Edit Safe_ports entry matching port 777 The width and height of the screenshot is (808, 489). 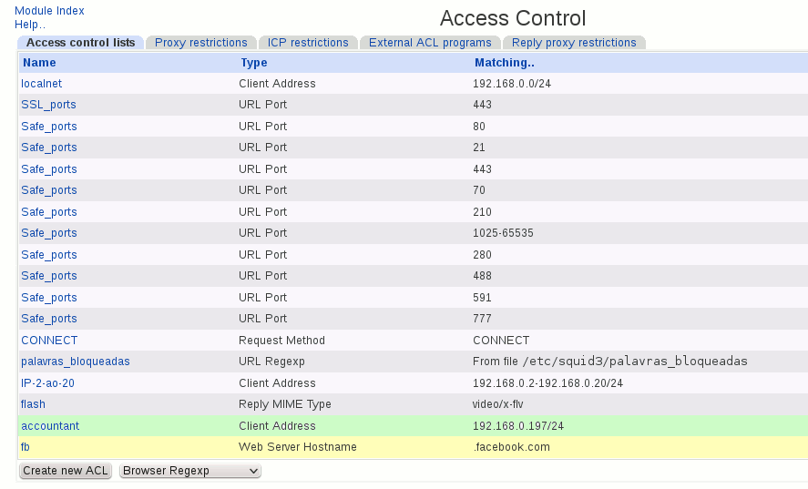[49, 319]
